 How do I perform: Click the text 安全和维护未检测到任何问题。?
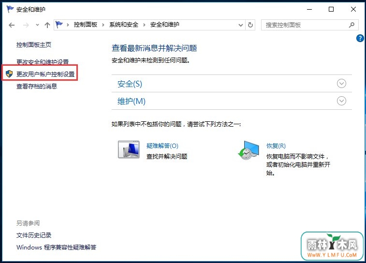tap(150, 60)
